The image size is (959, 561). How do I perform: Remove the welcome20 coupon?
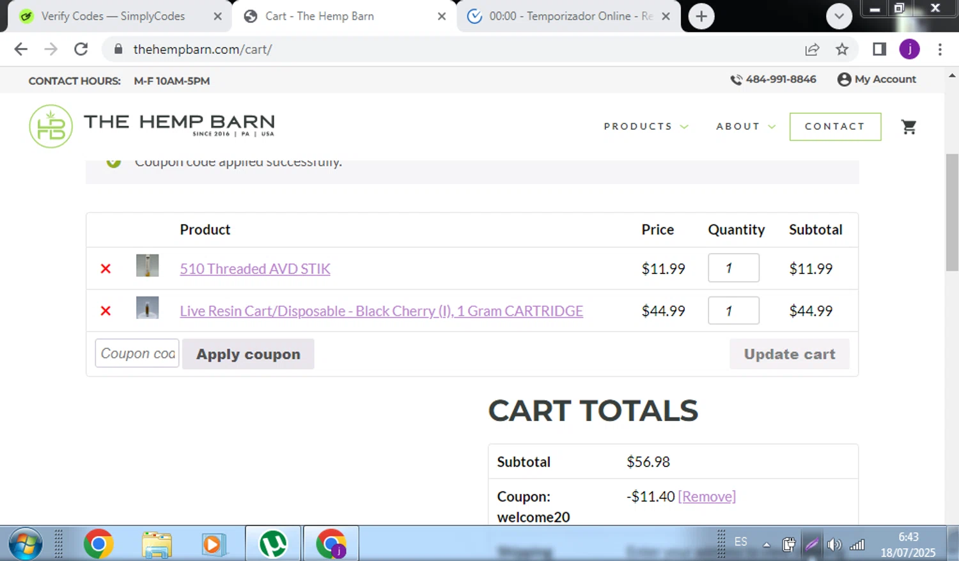[x=706, y=496]
